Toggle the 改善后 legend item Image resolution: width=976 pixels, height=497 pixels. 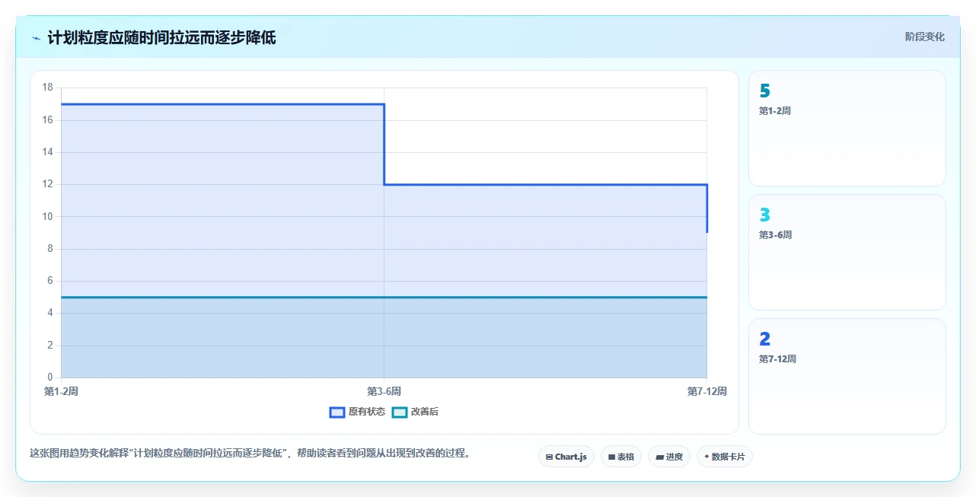(x=415, y=412)
